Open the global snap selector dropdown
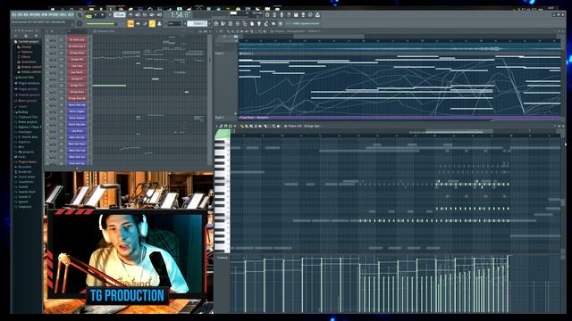 174,24
